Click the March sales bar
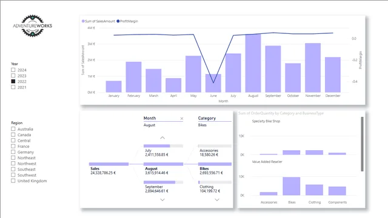 tap(153, 81)
